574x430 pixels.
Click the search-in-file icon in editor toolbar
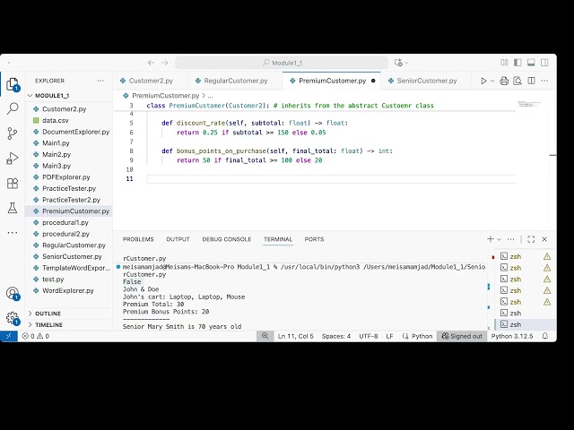pyautogui.click(x=517, y=81)
